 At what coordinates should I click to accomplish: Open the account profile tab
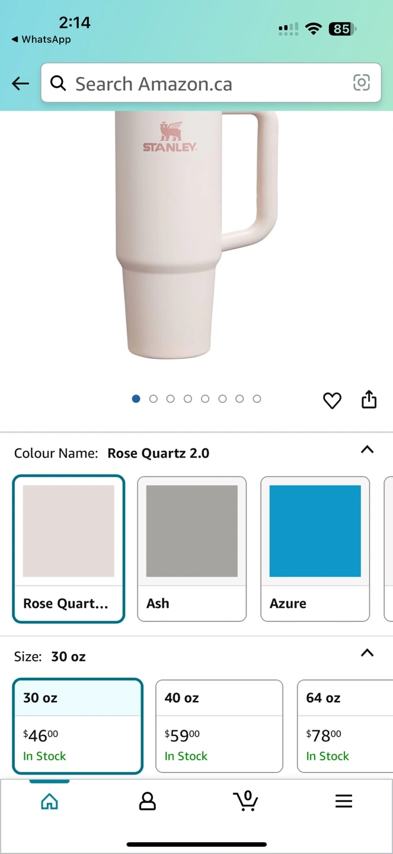(x=147, y=802)
